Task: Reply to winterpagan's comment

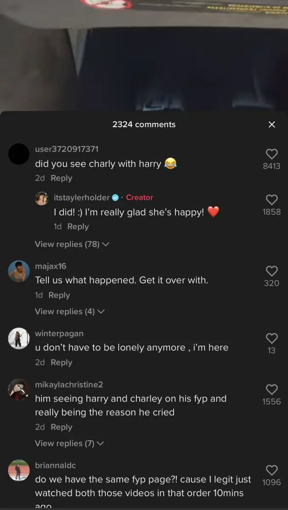Action: (x=62, y=362)
